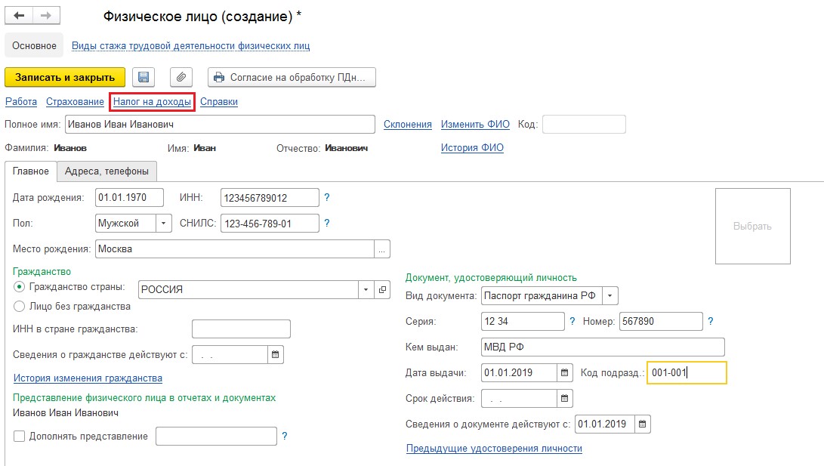Viewport: 824px width, 466px height.
Task: Open the country lookup button beside РОССИЯ
Action: point(382,289)
